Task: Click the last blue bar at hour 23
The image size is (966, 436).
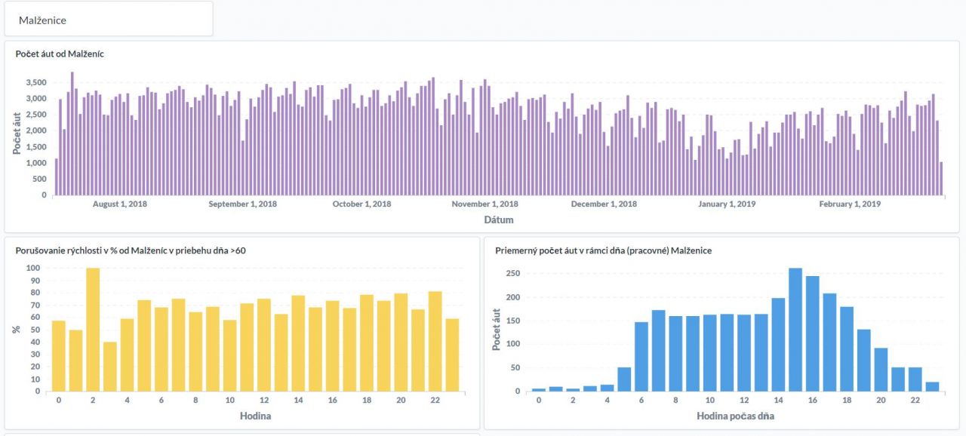Action: pos(932,386)
